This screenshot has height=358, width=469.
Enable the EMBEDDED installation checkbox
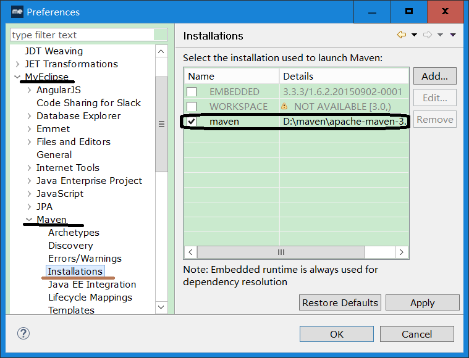192,92
